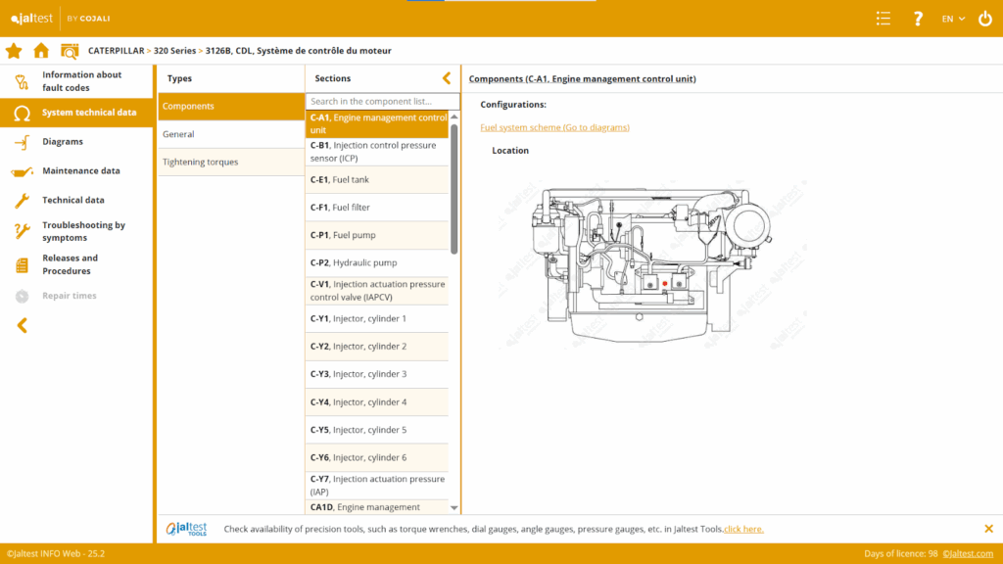Screen dimensions: 1003x564
Task: Open the vehicle search icon
Action: tap(70, 51)
